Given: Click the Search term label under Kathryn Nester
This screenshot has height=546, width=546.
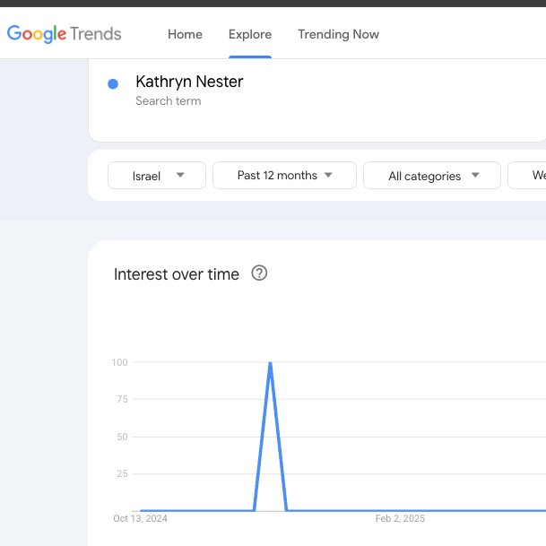Looking at the screenshot, I should point(168,101).
